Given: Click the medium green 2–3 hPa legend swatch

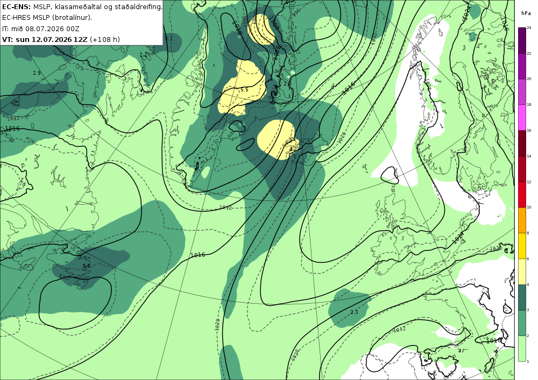Looking at the screenshot, I should [522, 323].
